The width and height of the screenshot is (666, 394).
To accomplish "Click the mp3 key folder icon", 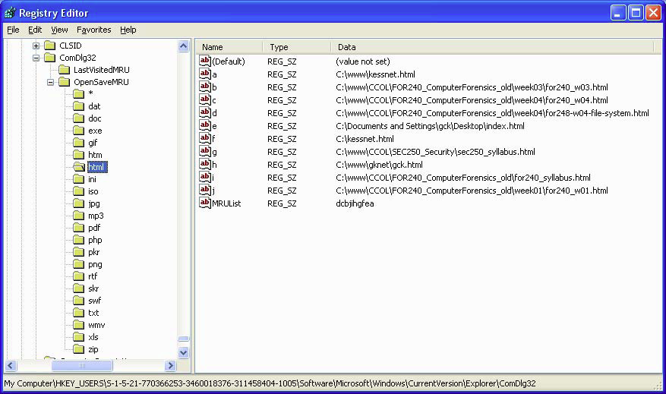I will point(78,216).
